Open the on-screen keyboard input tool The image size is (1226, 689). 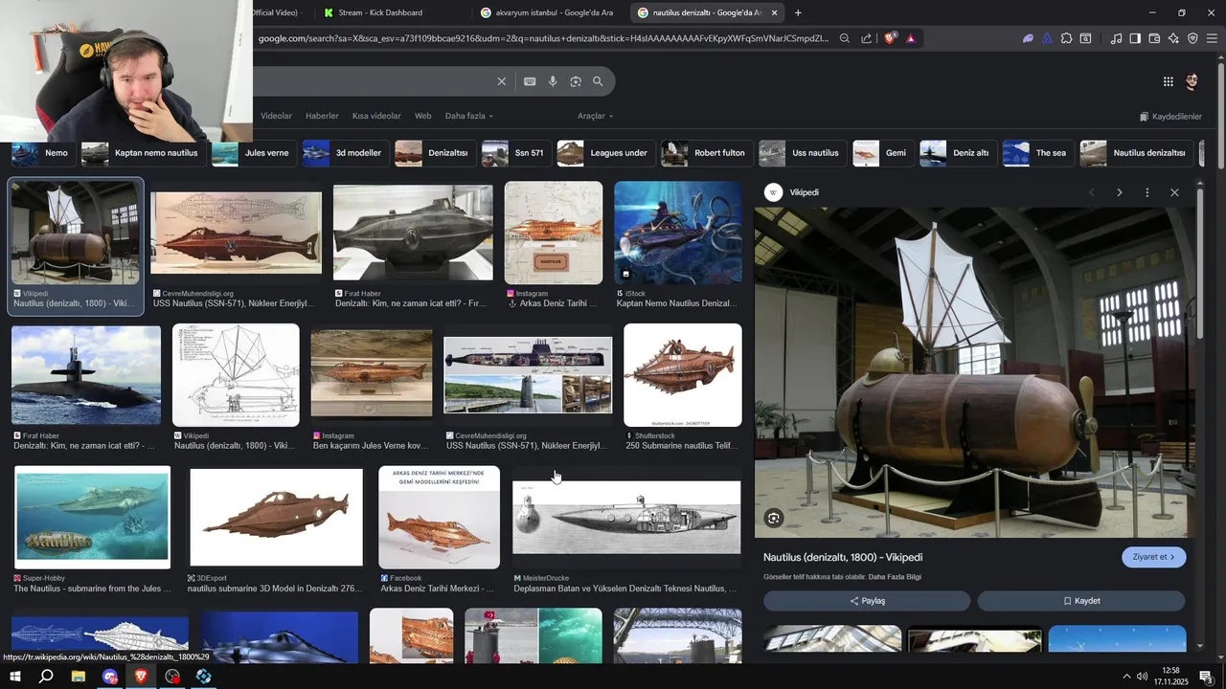coord(530,81)
